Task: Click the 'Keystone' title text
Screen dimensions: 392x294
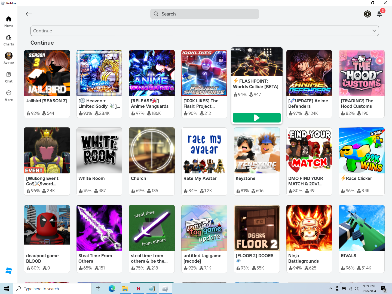Action: click(246, 178)
